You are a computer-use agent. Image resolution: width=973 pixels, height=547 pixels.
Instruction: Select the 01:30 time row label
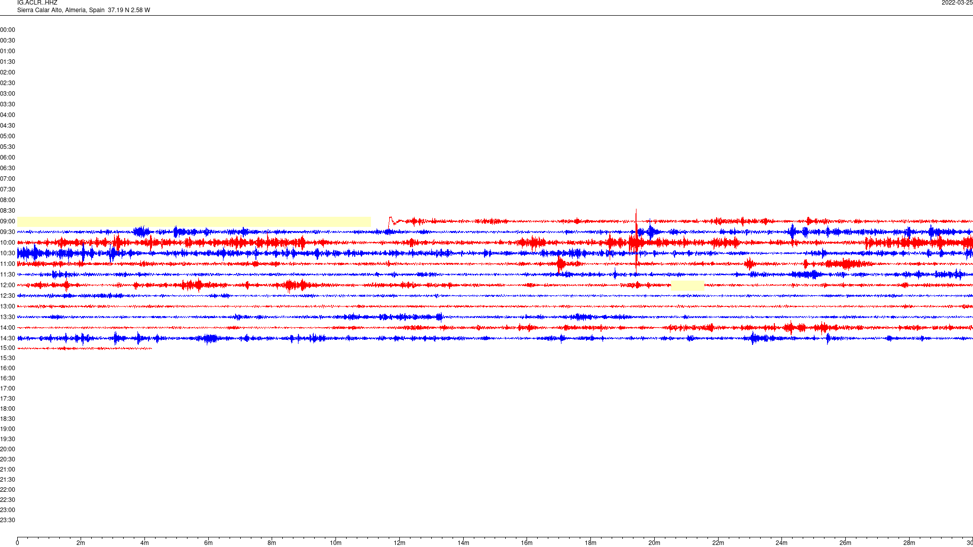8,62
